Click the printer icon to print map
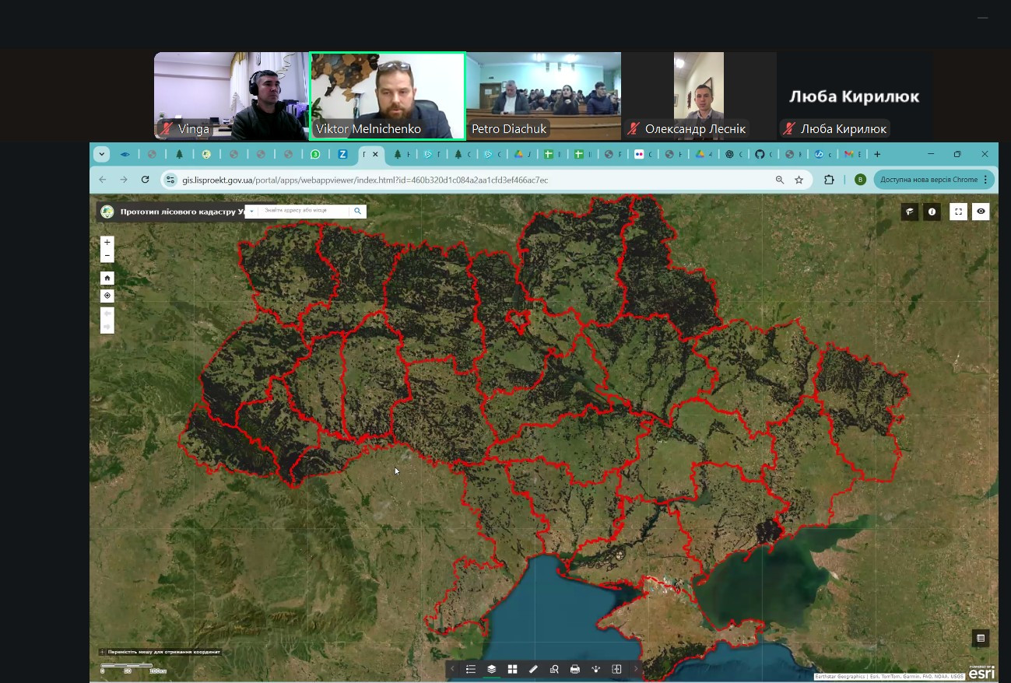Viewport: 1011px width, 683px height. pos(575,669)
